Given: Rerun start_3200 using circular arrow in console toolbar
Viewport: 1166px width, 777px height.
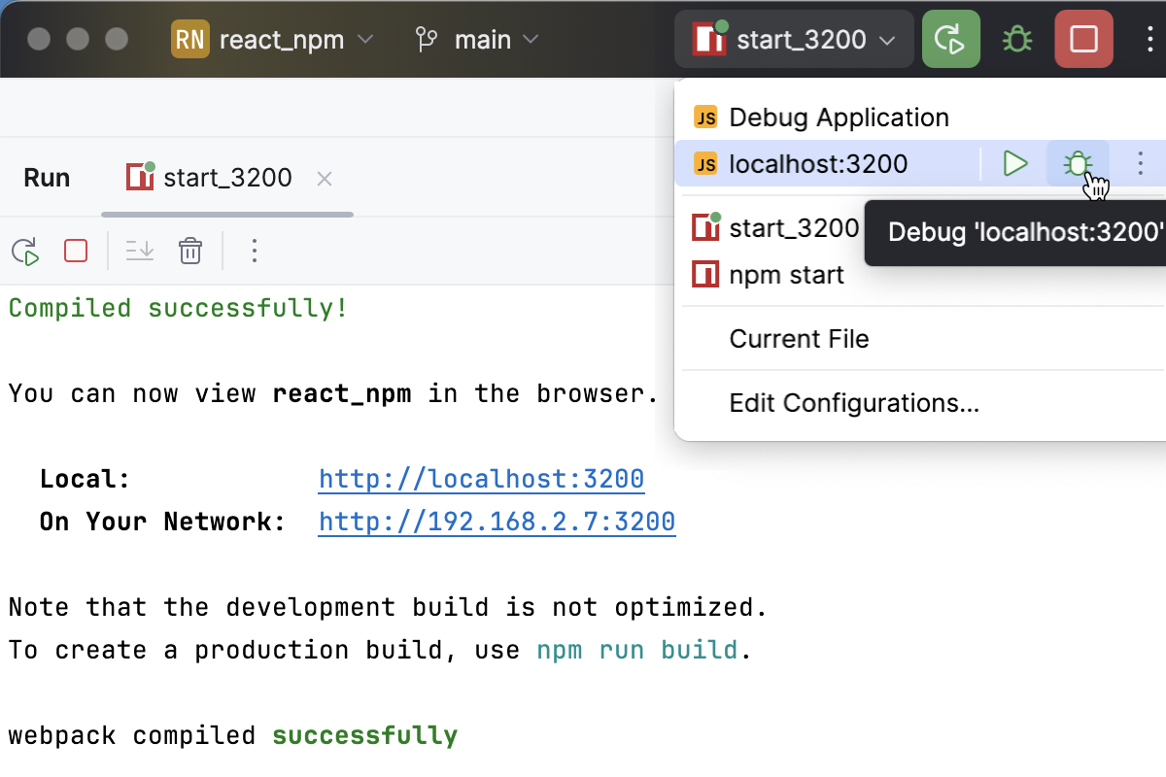Looking at the screenshot, I should [x=25, y=251].
